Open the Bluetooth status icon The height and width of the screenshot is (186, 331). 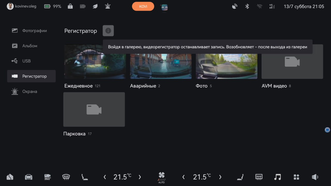[x=247, y=6]
